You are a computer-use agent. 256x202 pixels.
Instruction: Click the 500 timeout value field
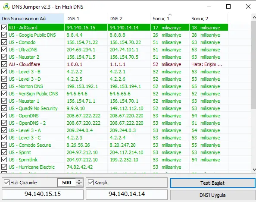pos(67,183)
